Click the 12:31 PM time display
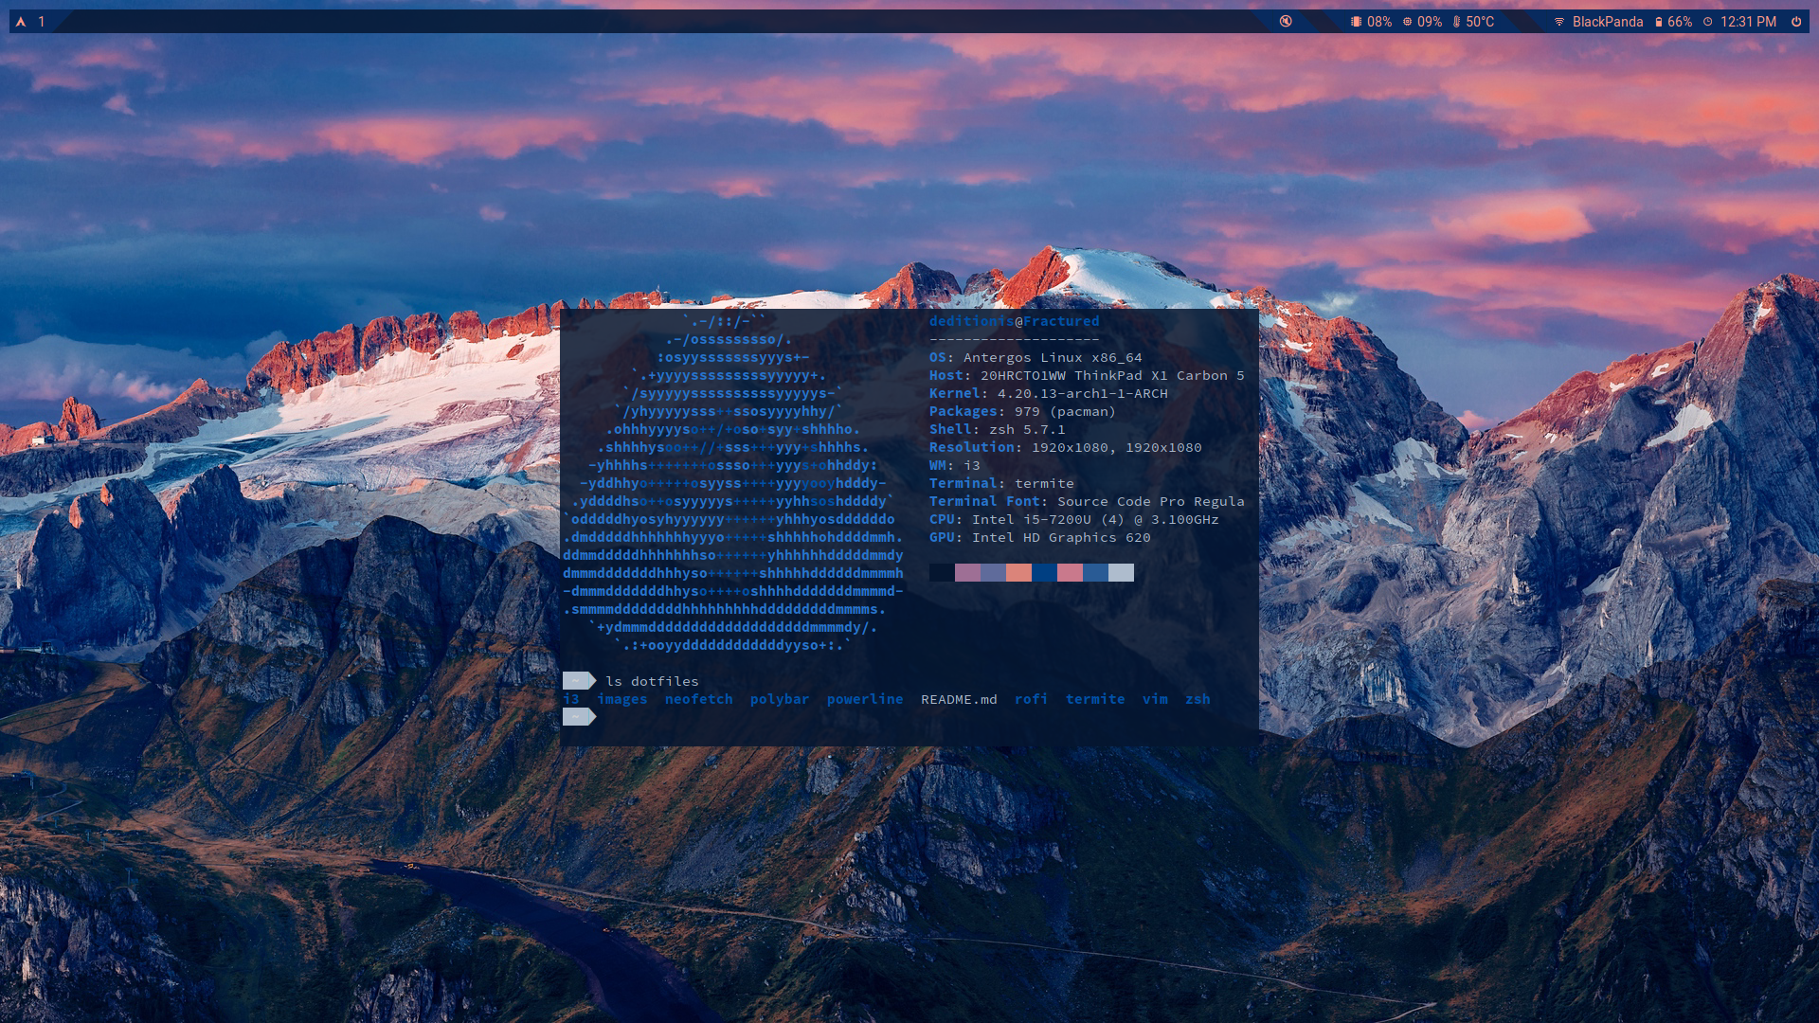Image resolution: width=1819 pixels, height=1023 pixels. coord(1748,22)
